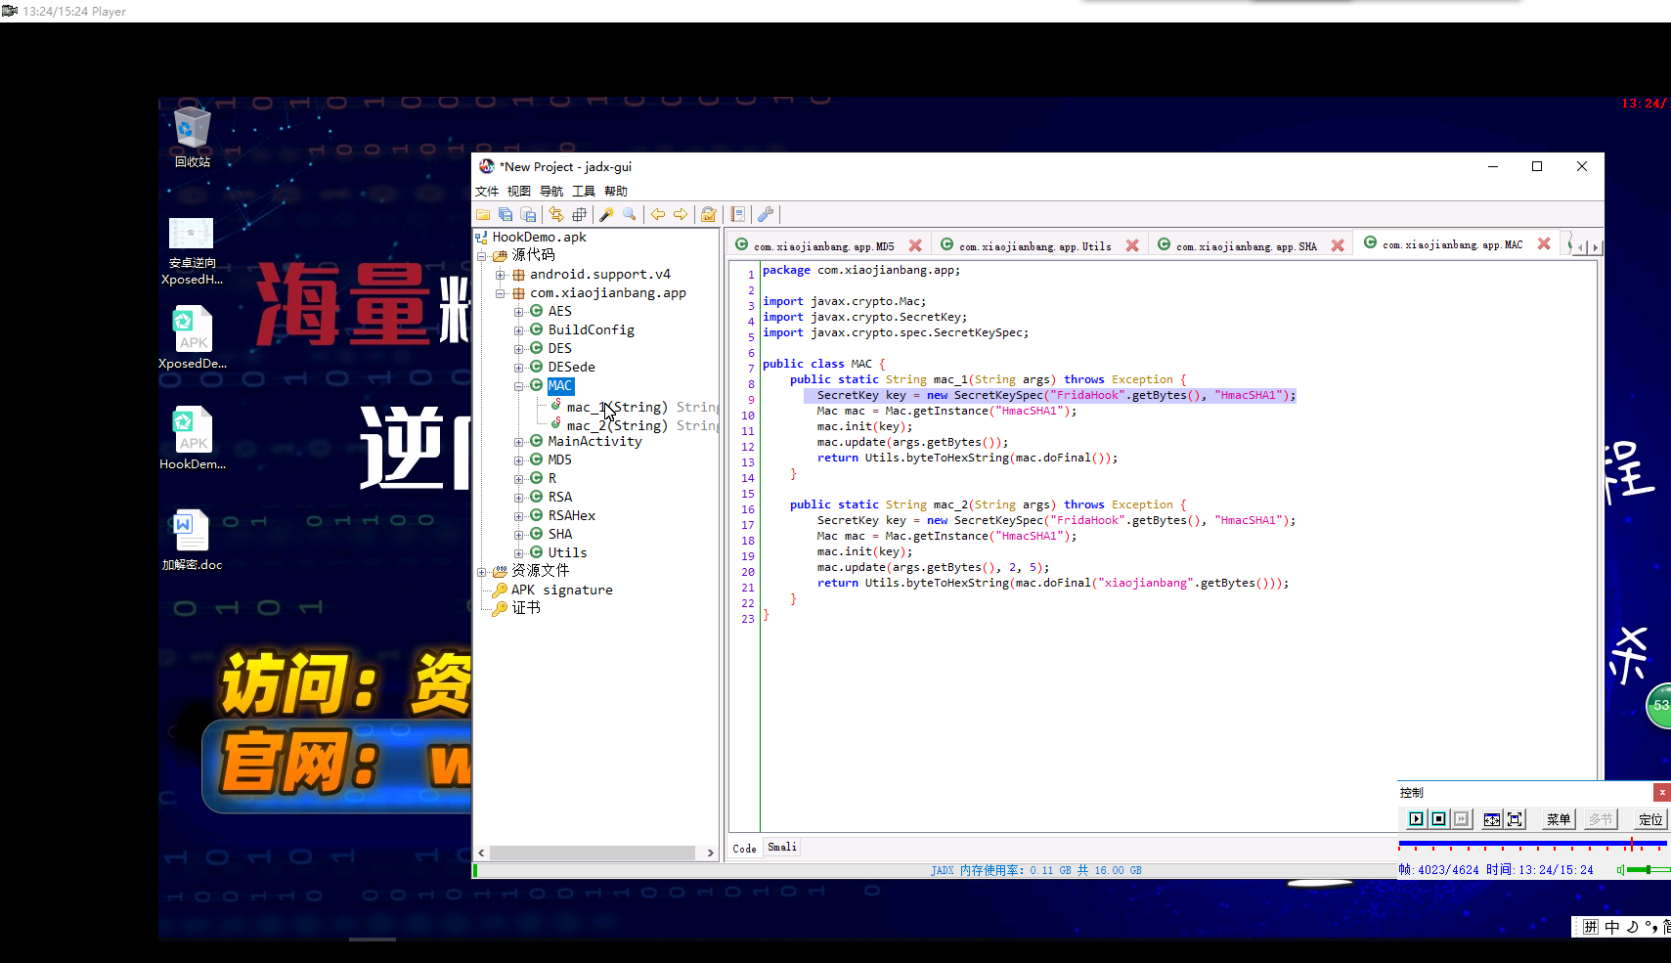Open the 帮助 menu

[616, 192]
